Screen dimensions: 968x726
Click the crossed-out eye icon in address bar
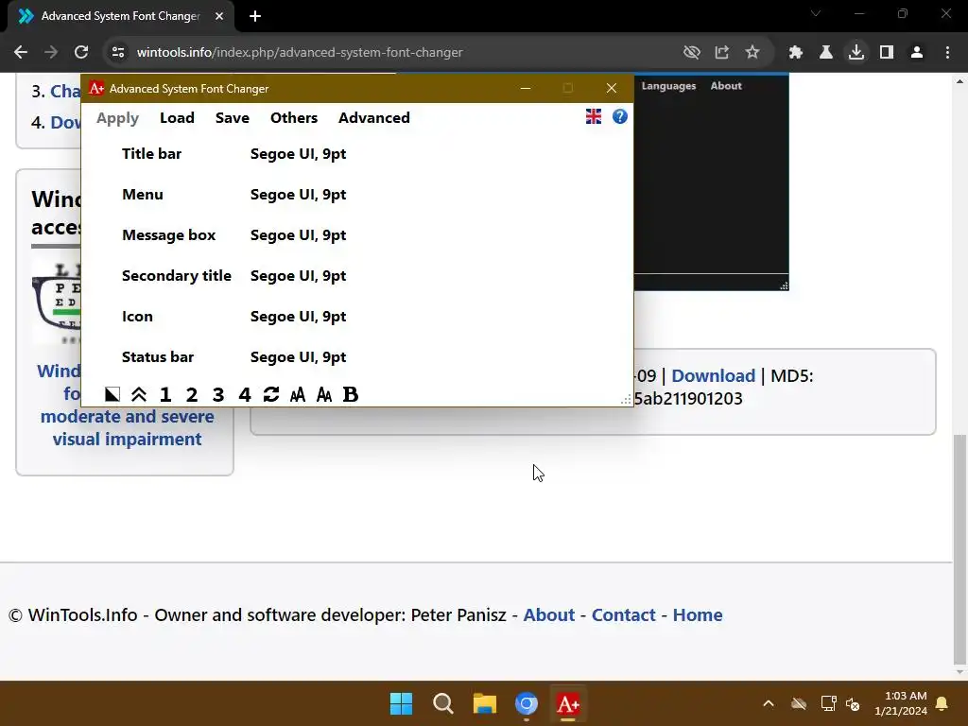tap(691, 53)
